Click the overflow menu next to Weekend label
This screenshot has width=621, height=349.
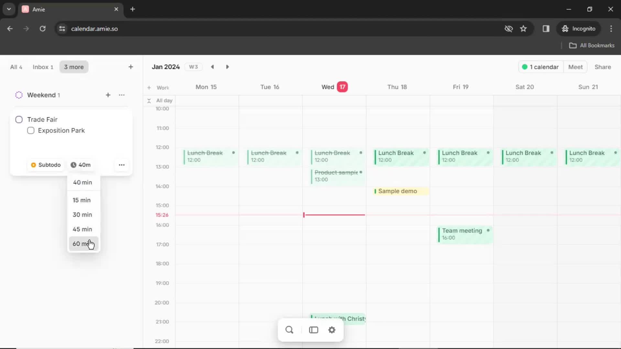coord(122,95)
